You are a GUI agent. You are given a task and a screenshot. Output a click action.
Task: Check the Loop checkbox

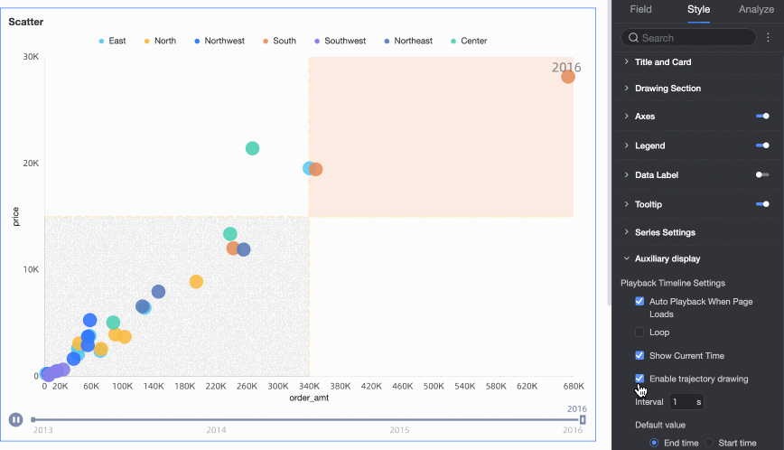coord(639,332)
